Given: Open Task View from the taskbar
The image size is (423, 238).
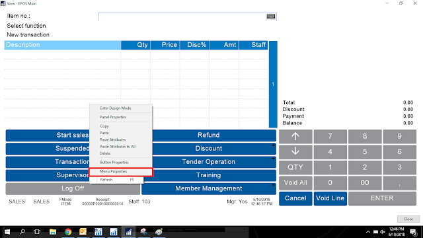Looking at the screenshot, I should [x=37, y=232].
